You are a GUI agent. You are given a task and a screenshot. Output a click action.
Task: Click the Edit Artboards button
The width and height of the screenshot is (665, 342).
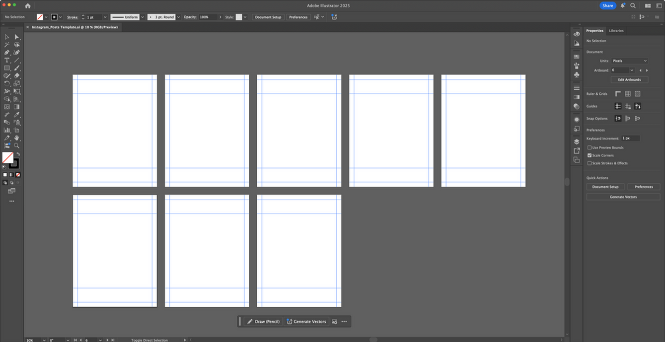[x=629, y=79]
